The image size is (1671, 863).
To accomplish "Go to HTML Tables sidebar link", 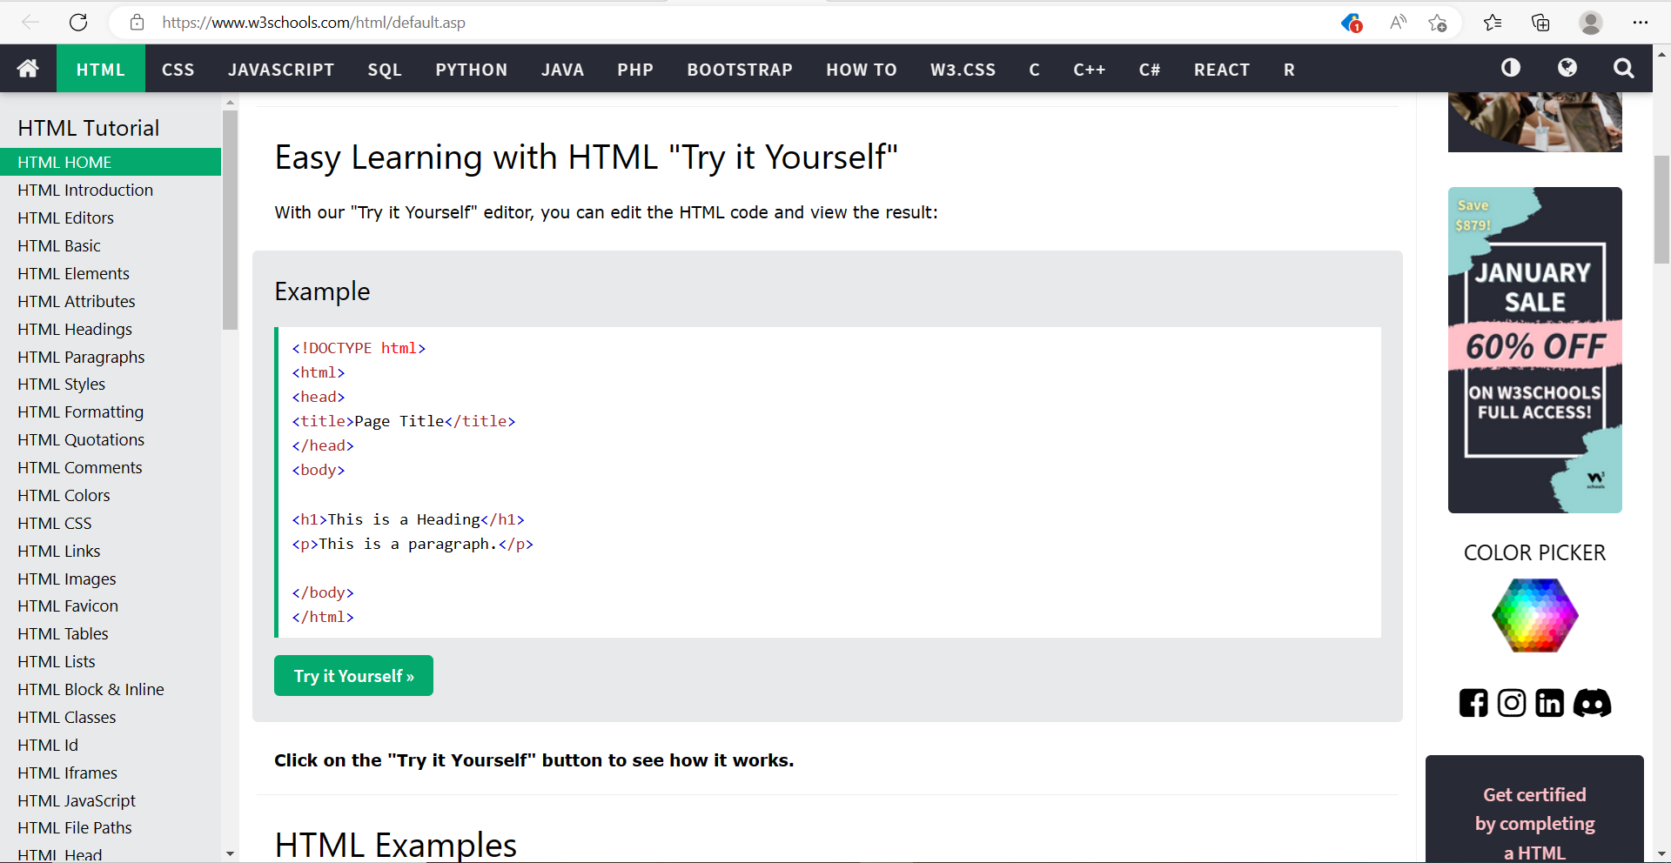I will point(63,633).
